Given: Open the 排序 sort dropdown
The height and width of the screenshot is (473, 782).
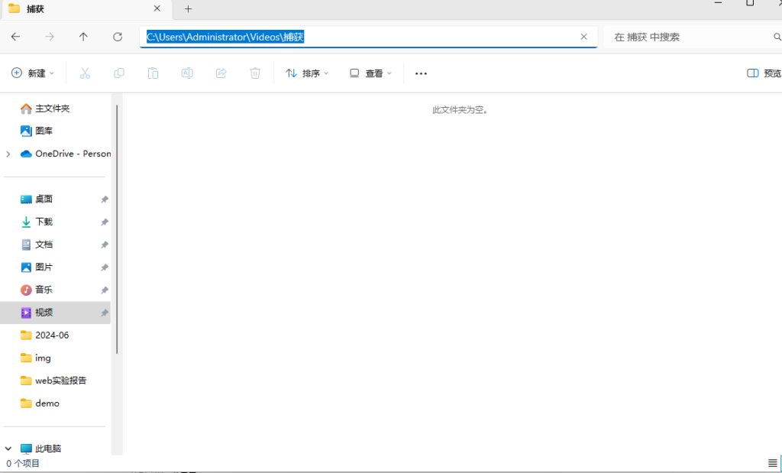Looking at the screenshot, I should click(307, 73).
